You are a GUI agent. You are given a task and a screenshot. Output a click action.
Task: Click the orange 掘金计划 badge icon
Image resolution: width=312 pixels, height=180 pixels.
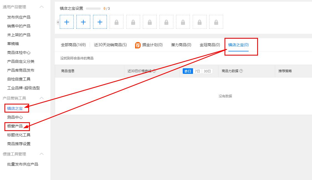click(x=138, y=45)
